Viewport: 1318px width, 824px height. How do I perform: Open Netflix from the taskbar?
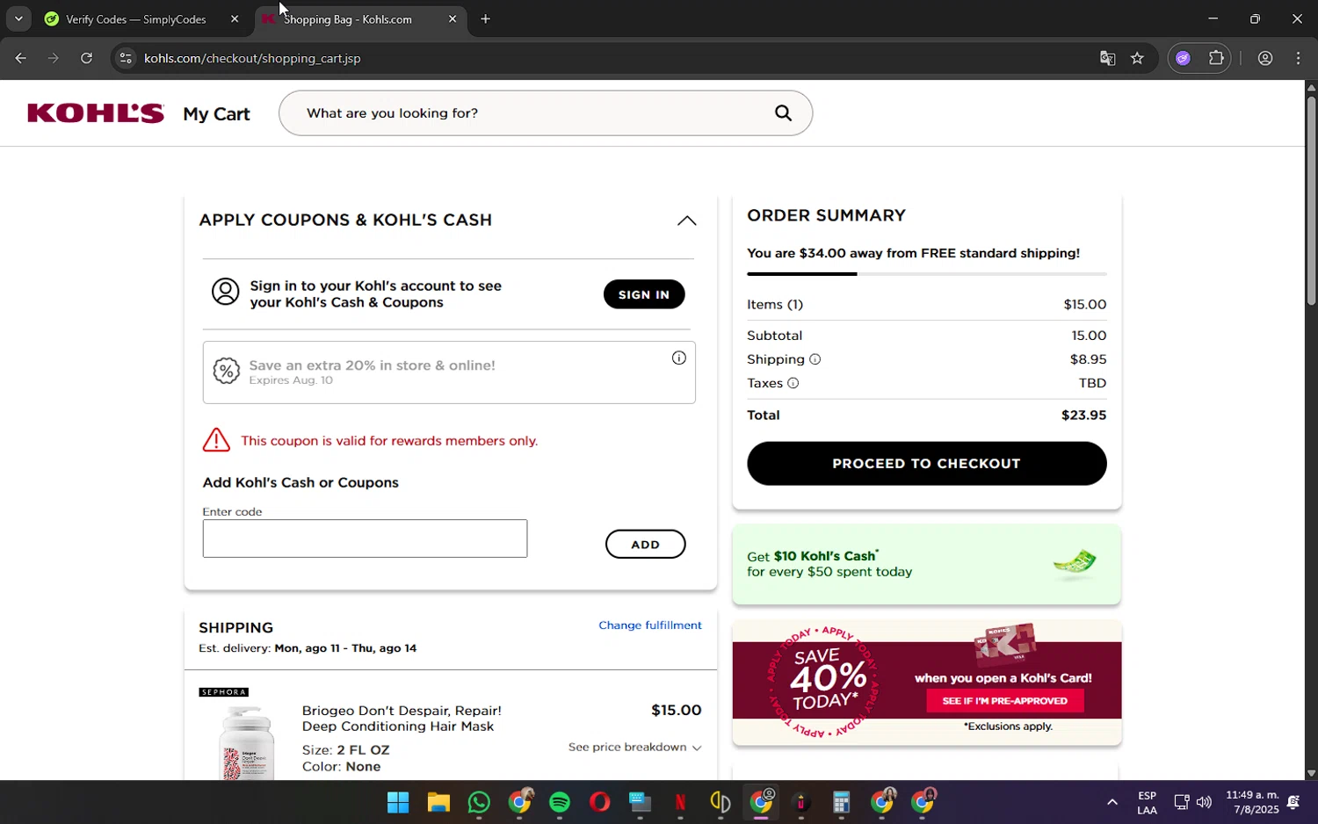(680, 802)
